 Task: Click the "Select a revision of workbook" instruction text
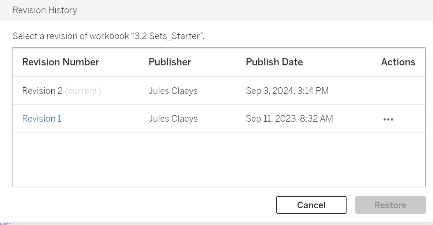[x=70, y=36]
